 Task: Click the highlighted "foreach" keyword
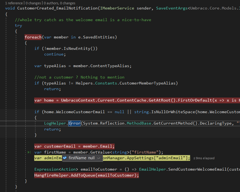click(x=33, y=37)
